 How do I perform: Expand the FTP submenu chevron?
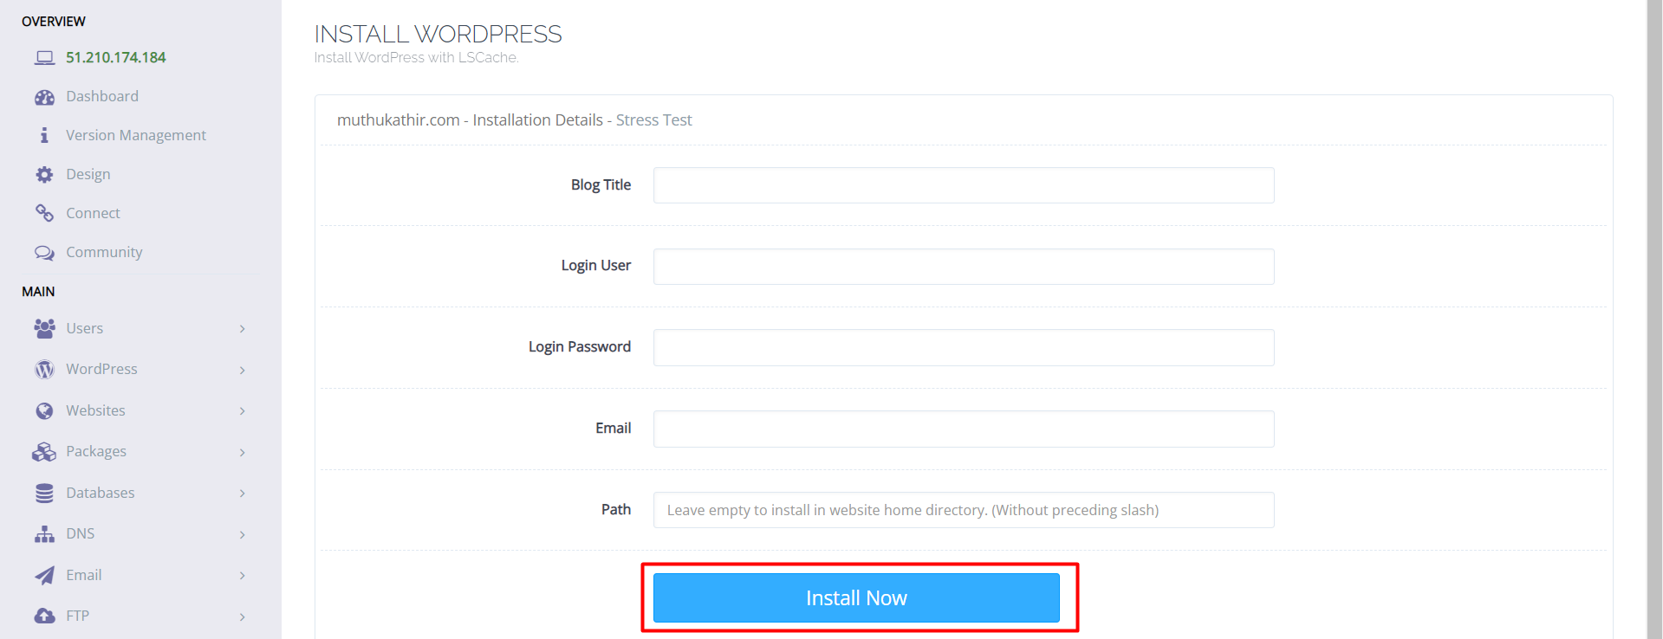243,616
